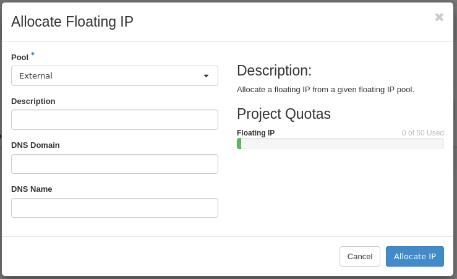Click the "0 of 50 Used" text
The image size is (457, 279).
click(422, 133)
